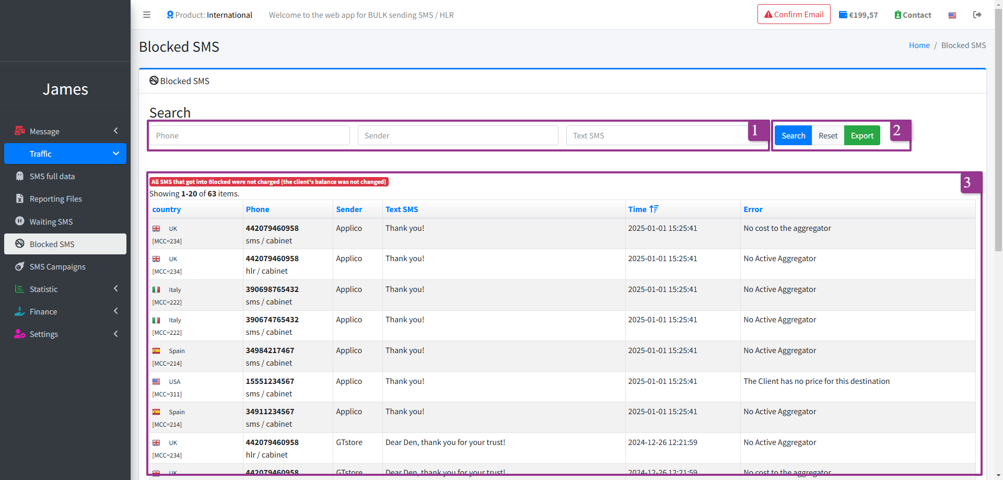Focus the Phone search input field

(x=250, y=135)
